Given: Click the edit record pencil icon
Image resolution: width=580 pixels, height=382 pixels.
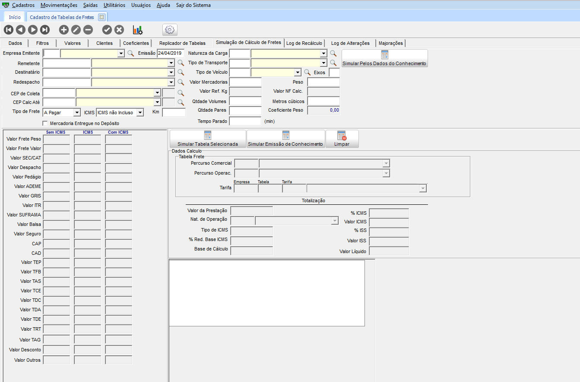Looking at the screenshot, I should (x=76, y=30).
